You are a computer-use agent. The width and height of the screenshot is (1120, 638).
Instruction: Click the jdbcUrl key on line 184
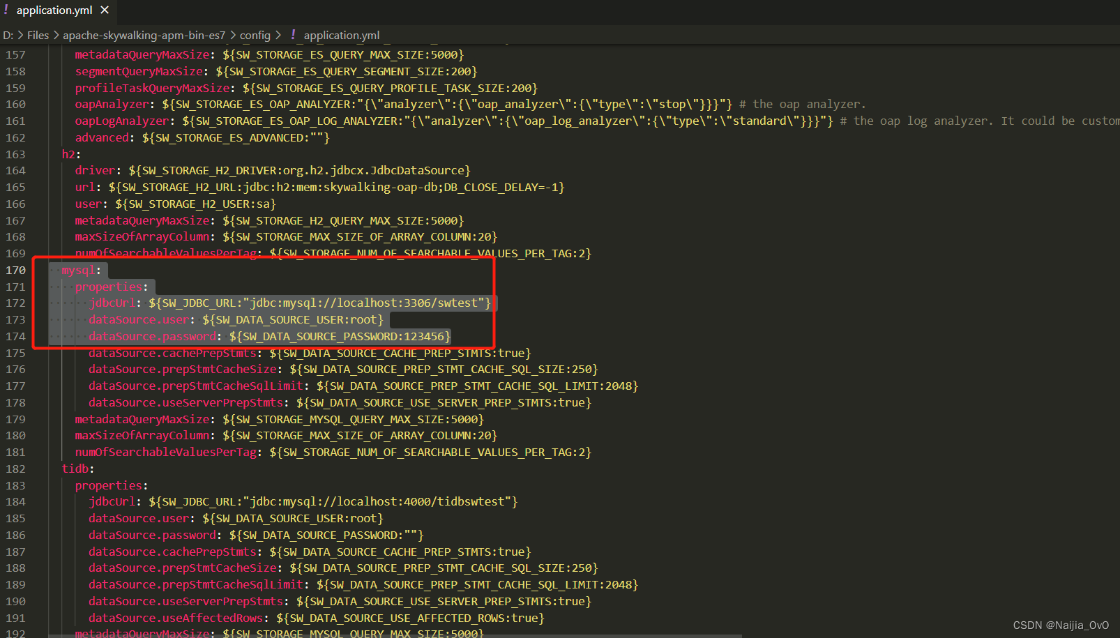point(112,501)
